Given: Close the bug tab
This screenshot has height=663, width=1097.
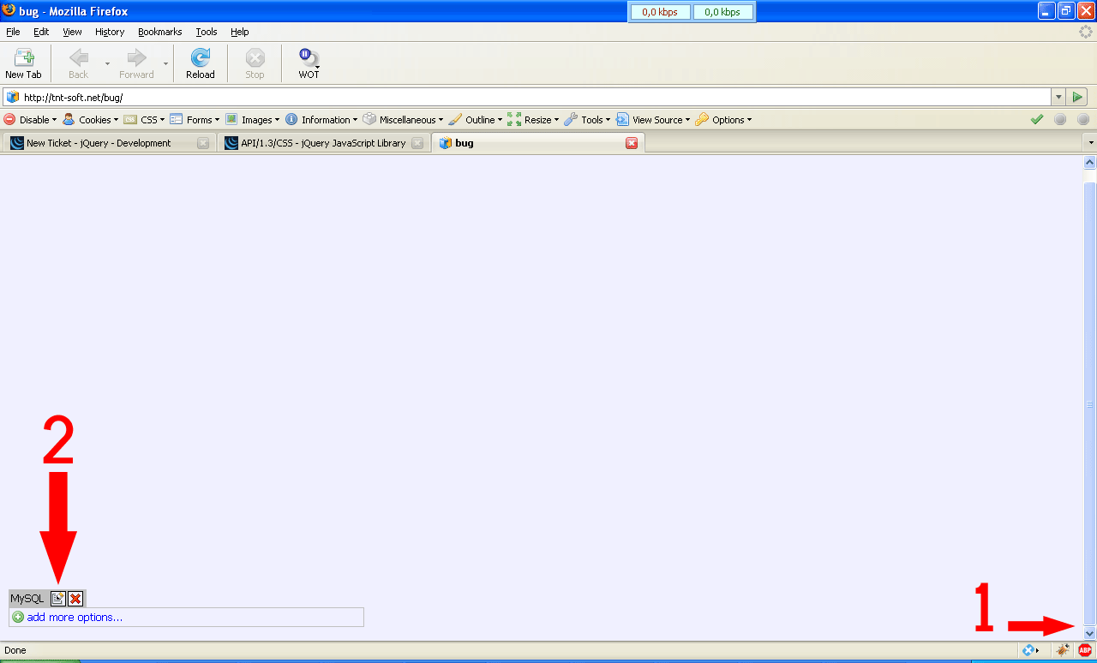Looking at the screenshot, I should 632,143.
